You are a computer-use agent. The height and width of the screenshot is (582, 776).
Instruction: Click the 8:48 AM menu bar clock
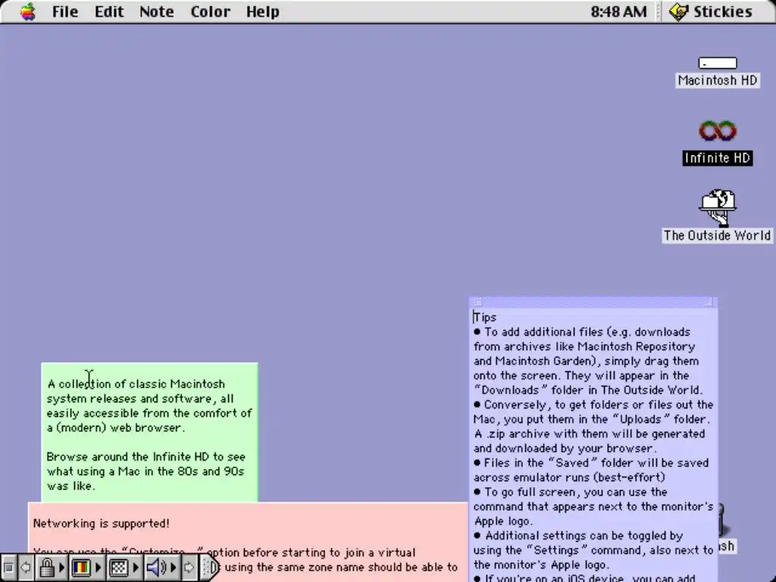coord(618,11)
